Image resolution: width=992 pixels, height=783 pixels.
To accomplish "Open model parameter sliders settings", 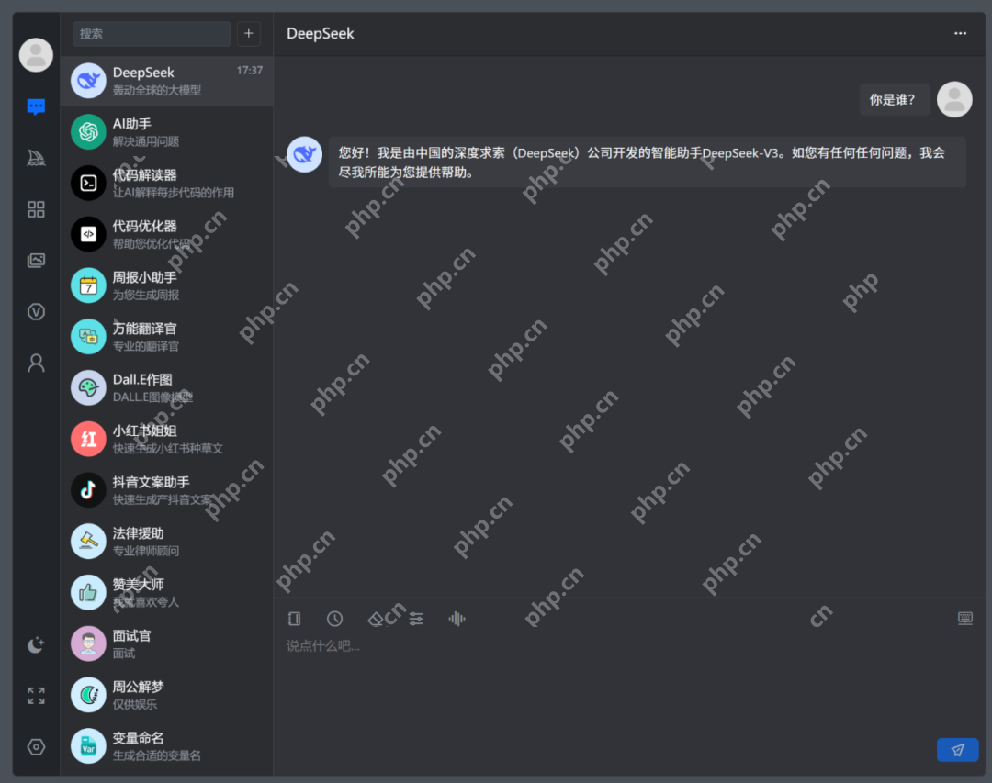I will pos(416,619).
